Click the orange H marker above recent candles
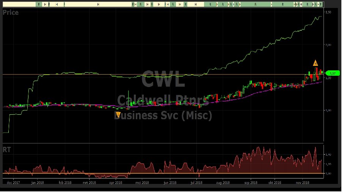 click(x=315, y=63)
